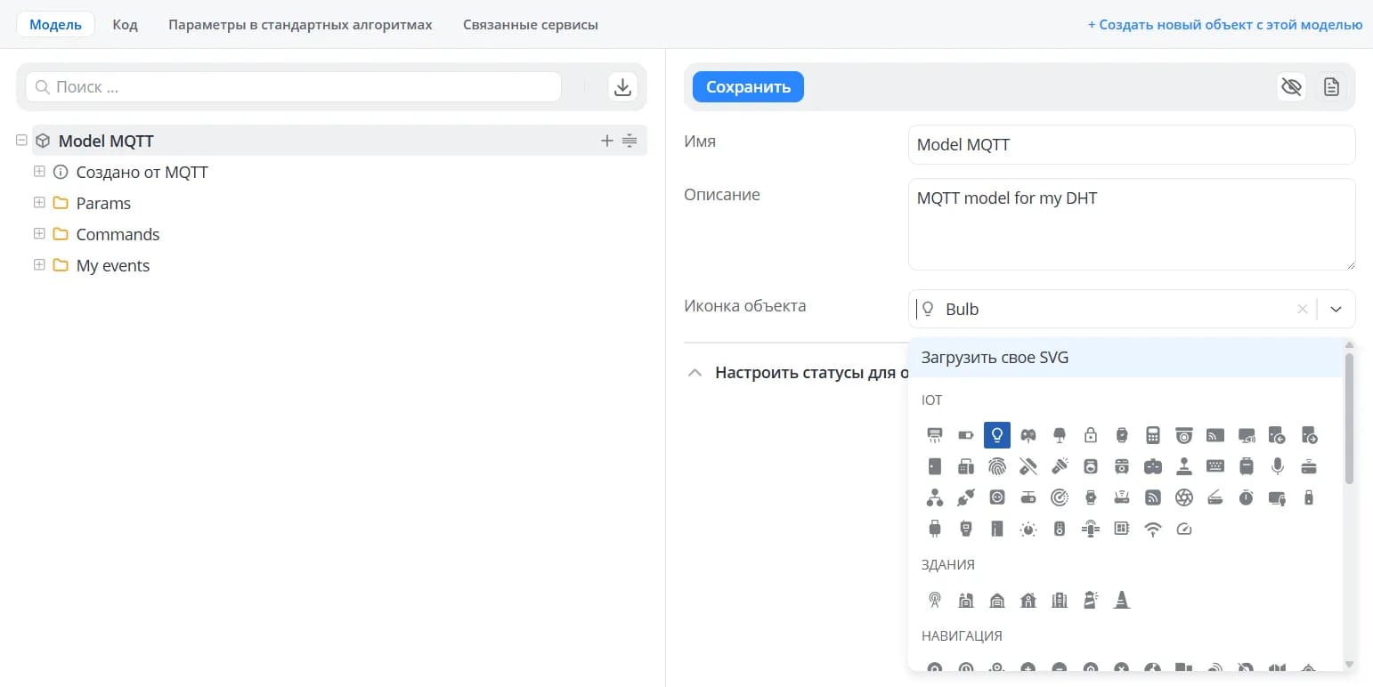Viewport: 1373px width, 687px height.
Task: Select the house icon under ЗДАНИЯ
Action: point(1028,600)
